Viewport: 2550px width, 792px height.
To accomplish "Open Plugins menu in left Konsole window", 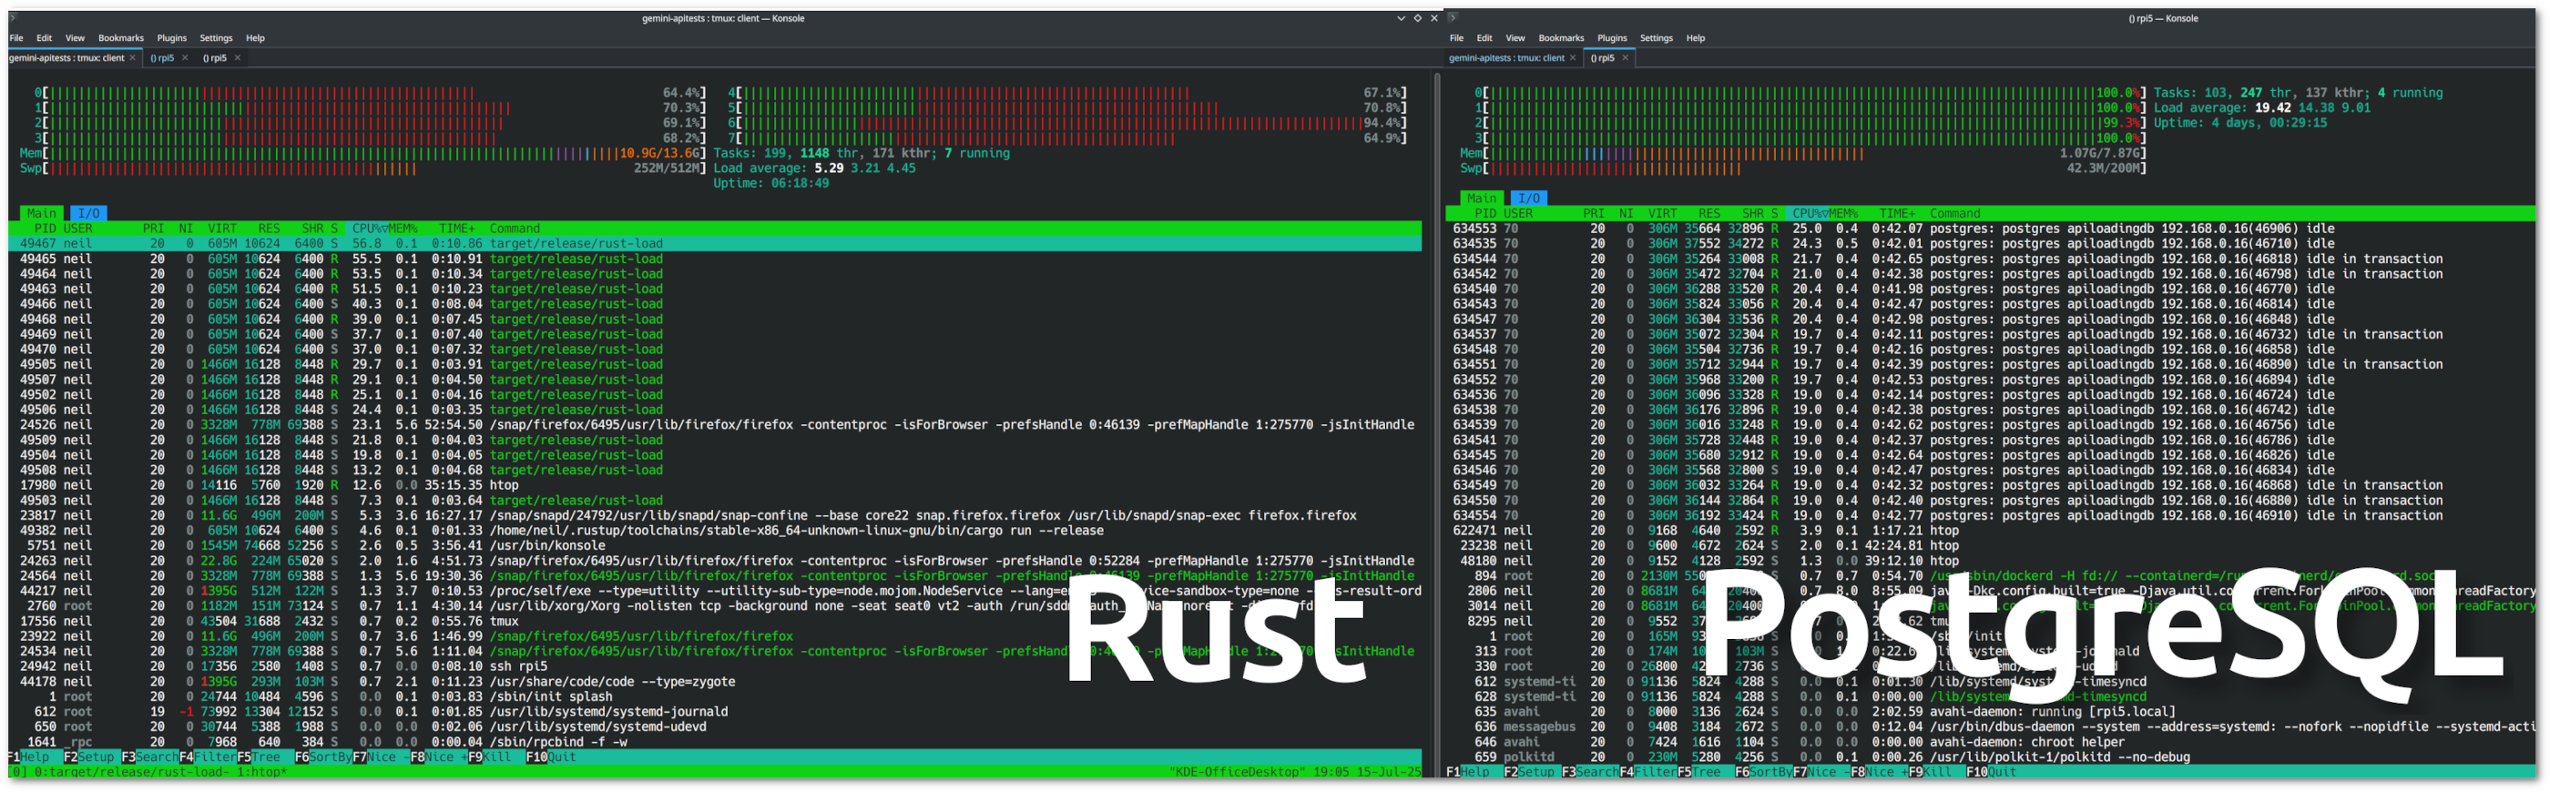I will click(x=171, y=37).
